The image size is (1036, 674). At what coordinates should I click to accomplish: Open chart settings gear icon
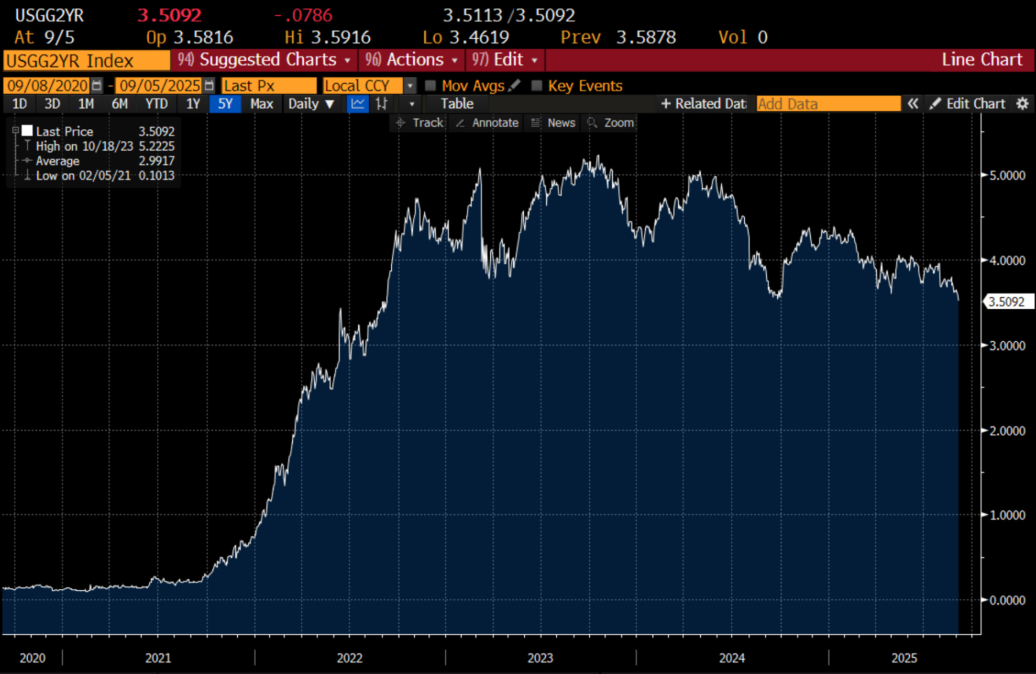click(x=1022, y=104)
